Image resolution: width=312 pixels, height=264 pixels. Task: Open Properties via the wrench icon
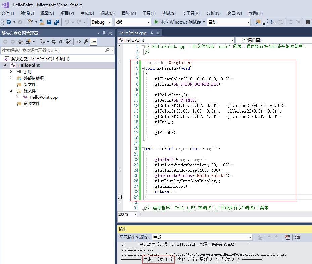(x=86, y=42)
